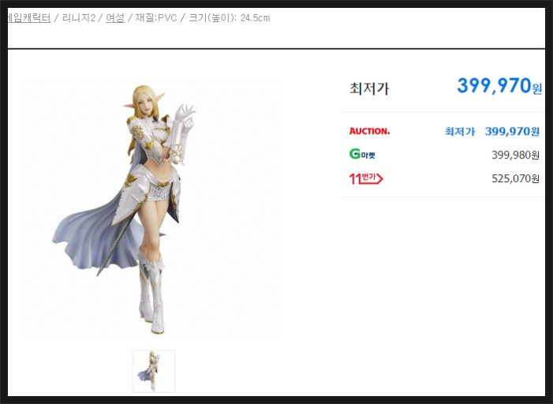Follow the 여성 attribute link
The image size is (553, 404).
point(115,18)
